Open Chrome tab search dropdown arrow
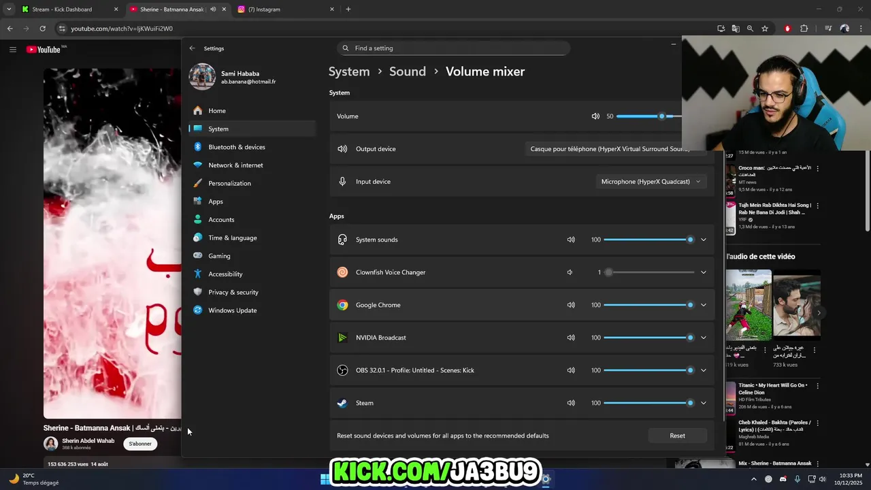Viewport: 871px width, 490px height. pos(9,10)
